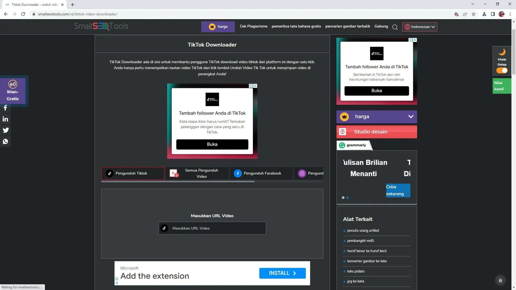Screen dimensions: 516x290
Task: Click the moon Mode Gelap icon
Action: click(502, 52)
